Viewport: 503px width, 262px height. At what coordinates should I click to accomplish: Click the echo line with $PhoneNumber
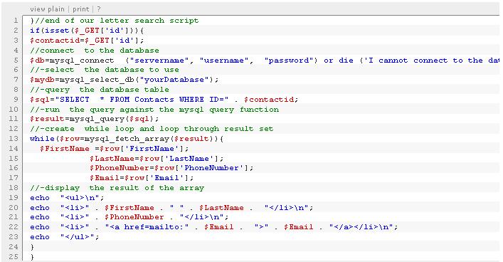pos(129,217)
